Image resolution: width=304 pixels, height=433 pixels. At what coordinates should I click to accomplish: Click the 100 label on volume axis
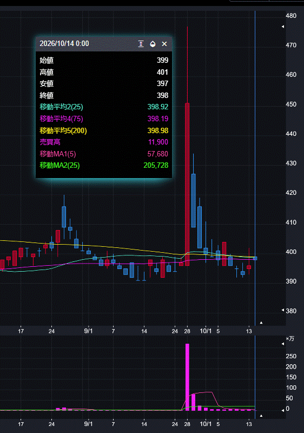point(291,388)
